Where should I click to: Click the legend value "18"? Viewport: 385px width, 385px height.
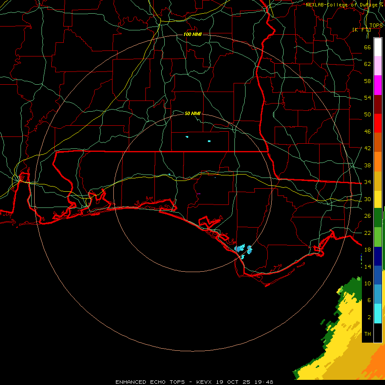tap(367, 250)
